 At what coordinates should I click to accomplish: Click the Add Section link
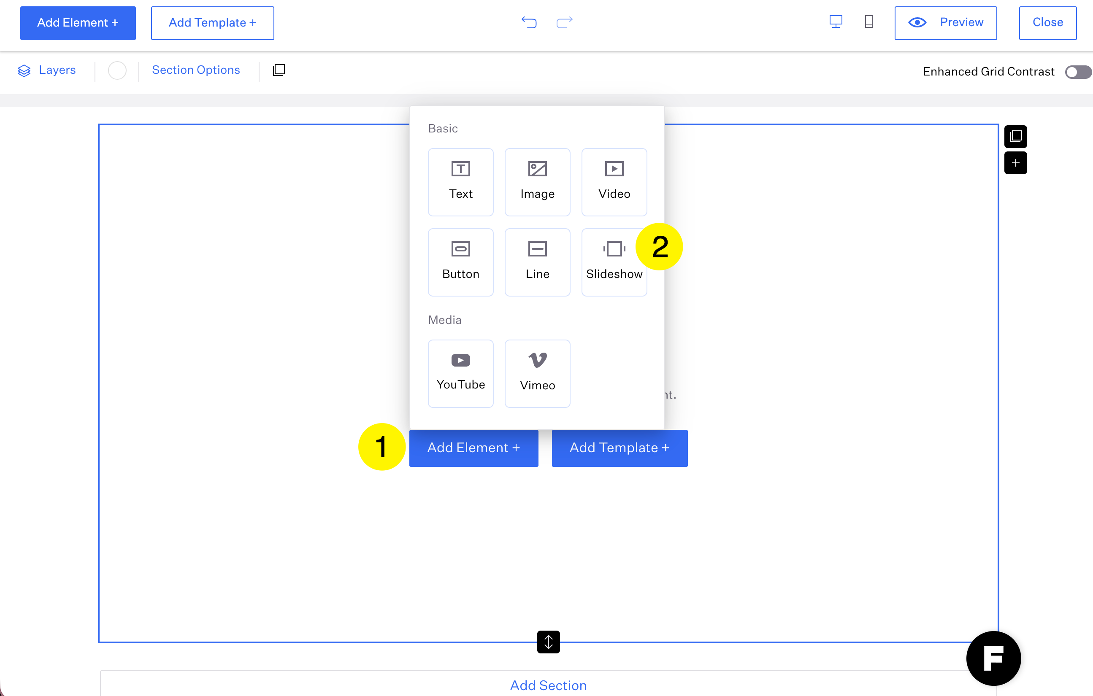pyautogui.click(x=548, y=685)
